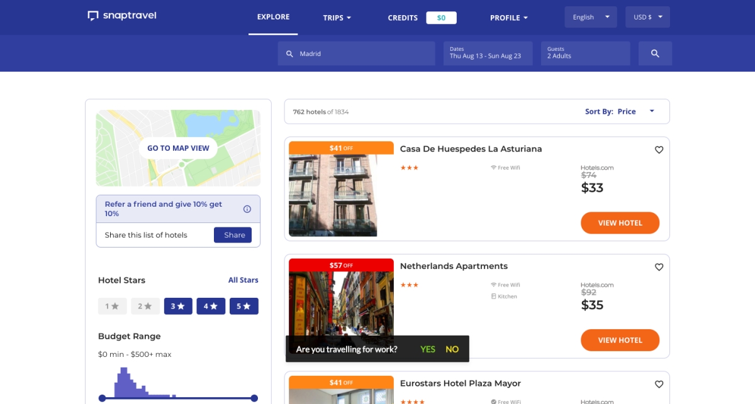Click Kitchen amenity icon for Netherlands Apartments

tap(494, 297)
